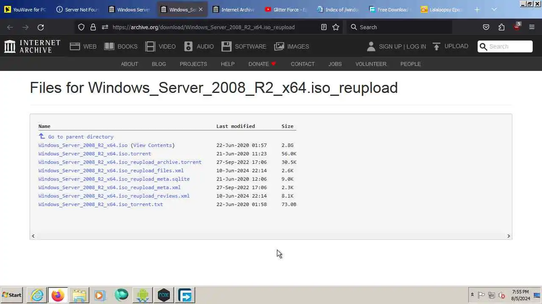
Task: Switch to the Server Not Found tab
Action: coord(77,9)
